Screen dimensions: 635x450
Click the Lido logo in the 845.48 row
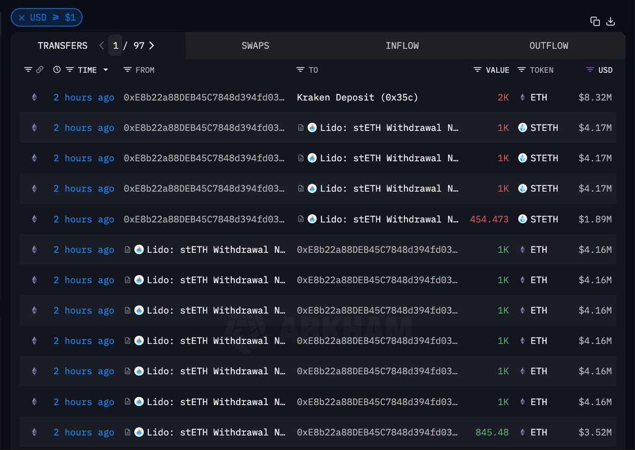[139, 432]
